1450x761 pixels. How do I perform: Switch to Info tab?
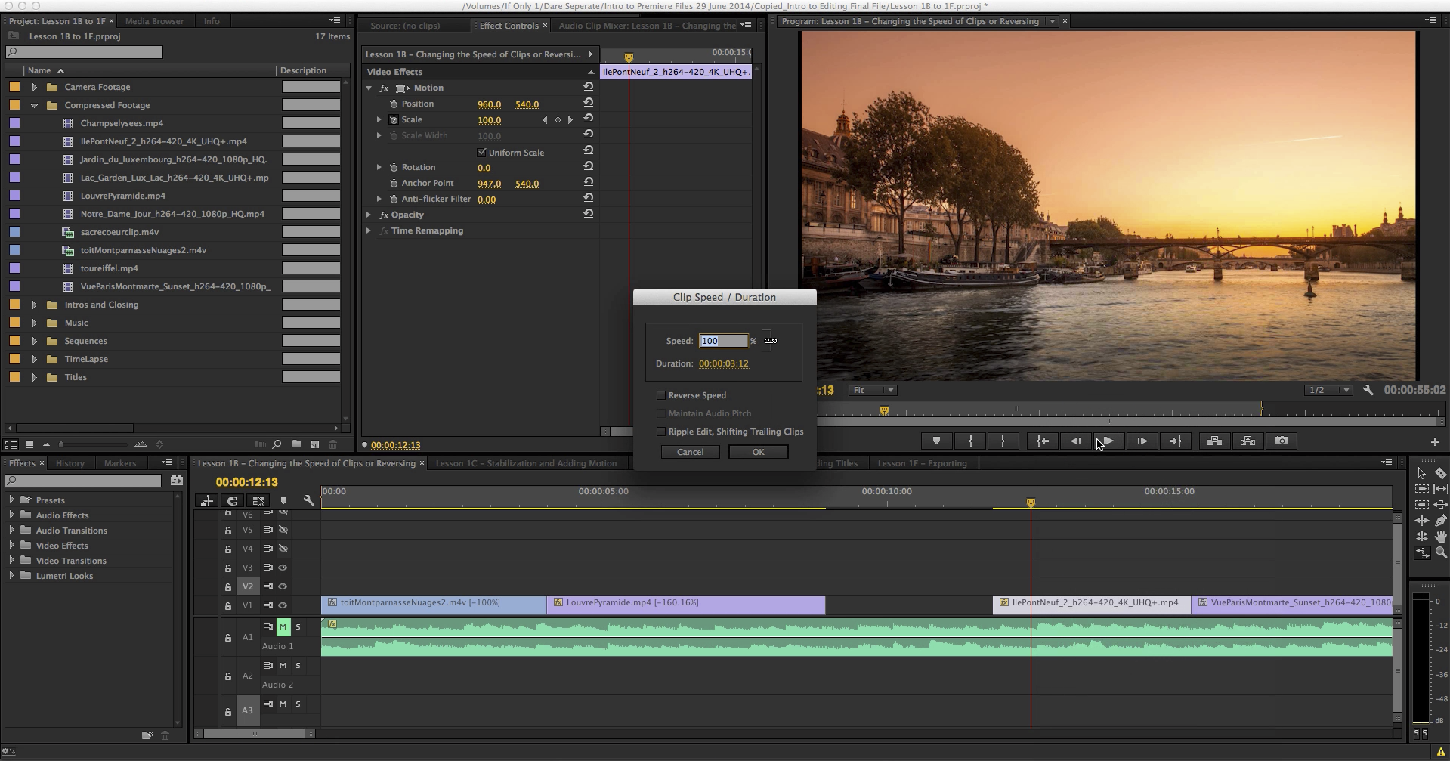pos(212,21)
